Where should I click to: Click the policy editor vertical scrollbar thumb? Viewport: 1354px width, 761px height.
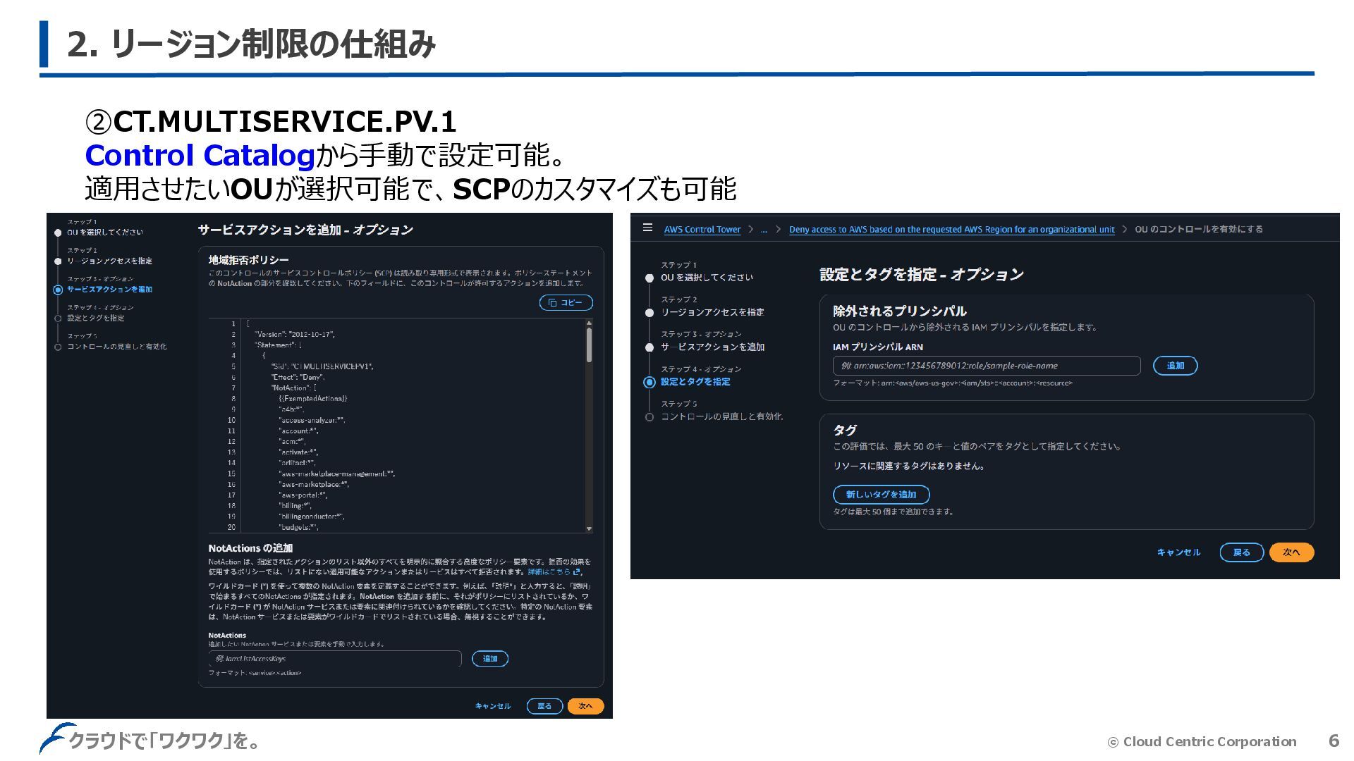coord(589,345)
